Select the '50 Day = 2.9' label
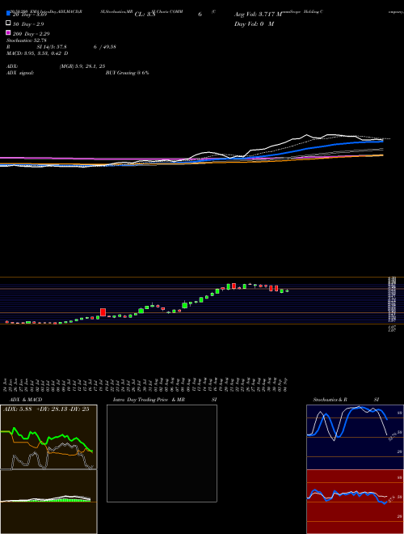This screenshot has height=534, width=404. [x=28, y=24]
